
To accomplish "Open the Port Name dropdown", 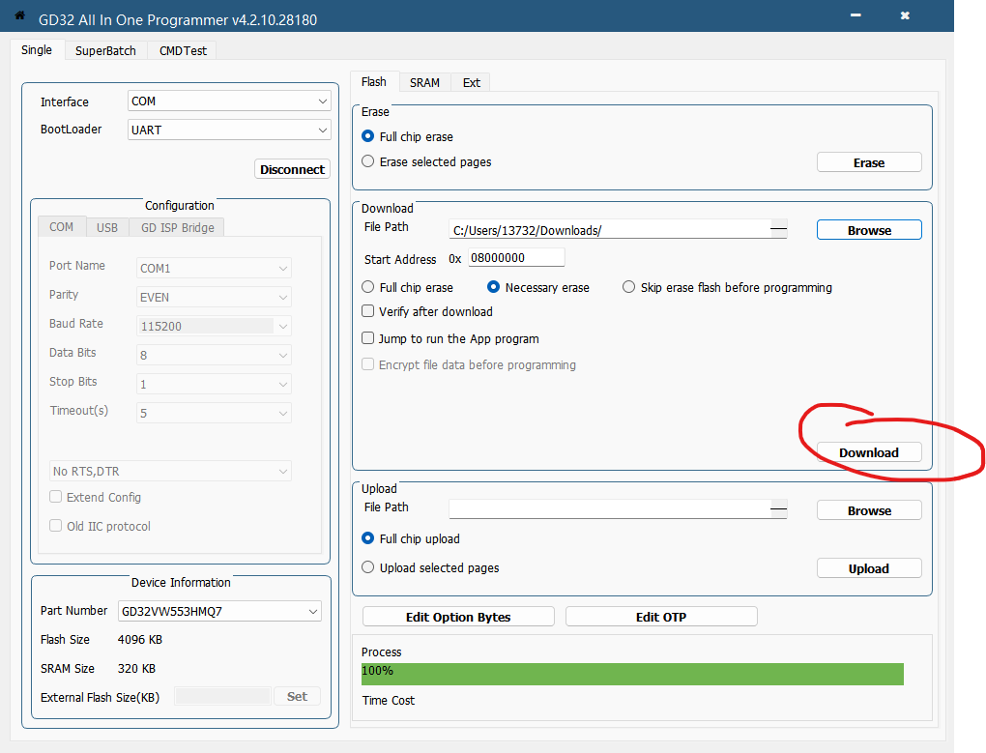I will coord(214,268).
